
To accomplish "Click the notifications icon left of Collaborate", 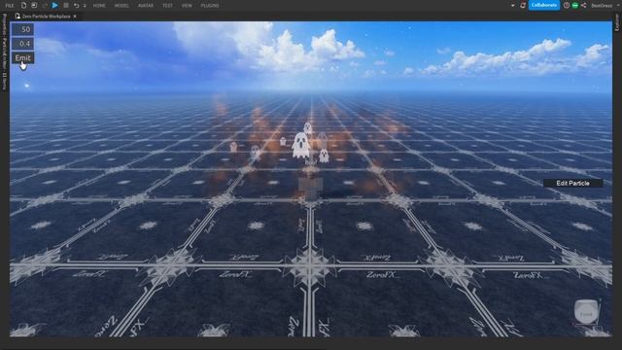I will tap(523, 5).
